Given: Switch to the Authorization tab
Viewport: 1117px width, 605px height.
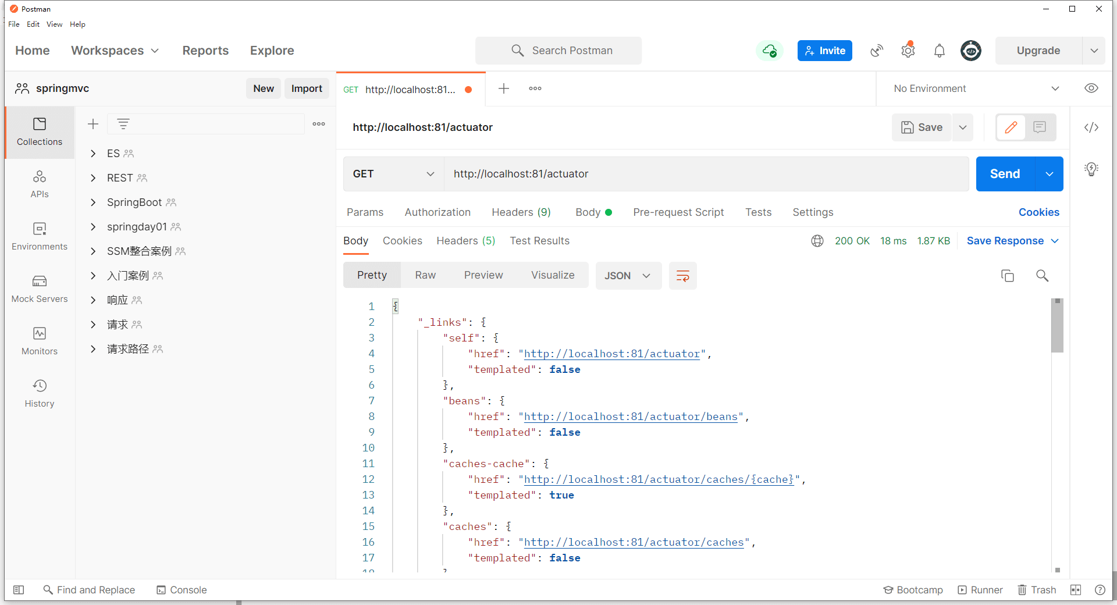Looking at the screenshot, I should click(437, 212).
